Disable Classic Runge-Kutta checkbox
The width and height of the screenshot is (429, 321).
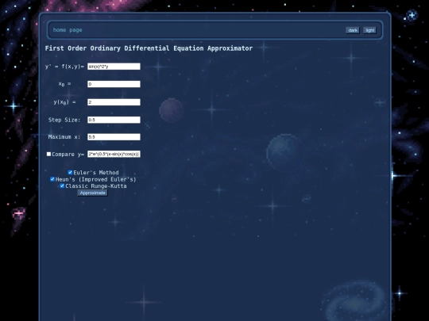(62, 186)
